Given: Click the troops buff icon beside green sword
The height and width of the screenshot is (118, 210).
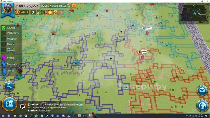Looking at the screenshot, I should tap(45, 12).
